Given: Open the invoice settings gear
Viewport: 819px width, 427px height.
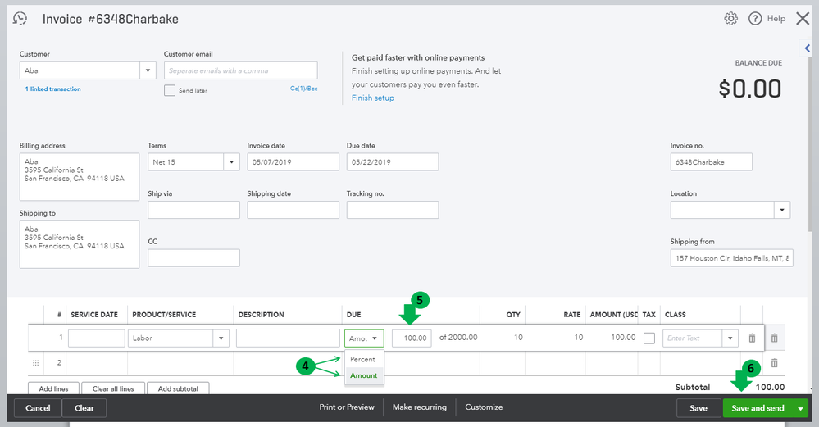Looking at the screenshot, I should 730,19.
